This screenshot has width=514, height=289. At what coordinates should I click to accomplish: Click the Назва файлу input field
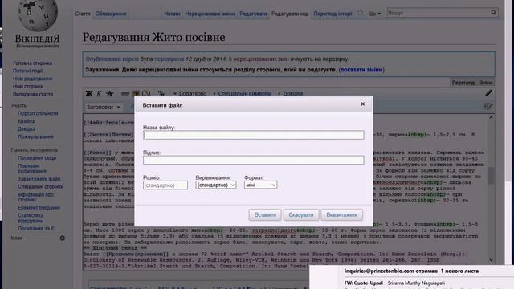tap(254, 135)
